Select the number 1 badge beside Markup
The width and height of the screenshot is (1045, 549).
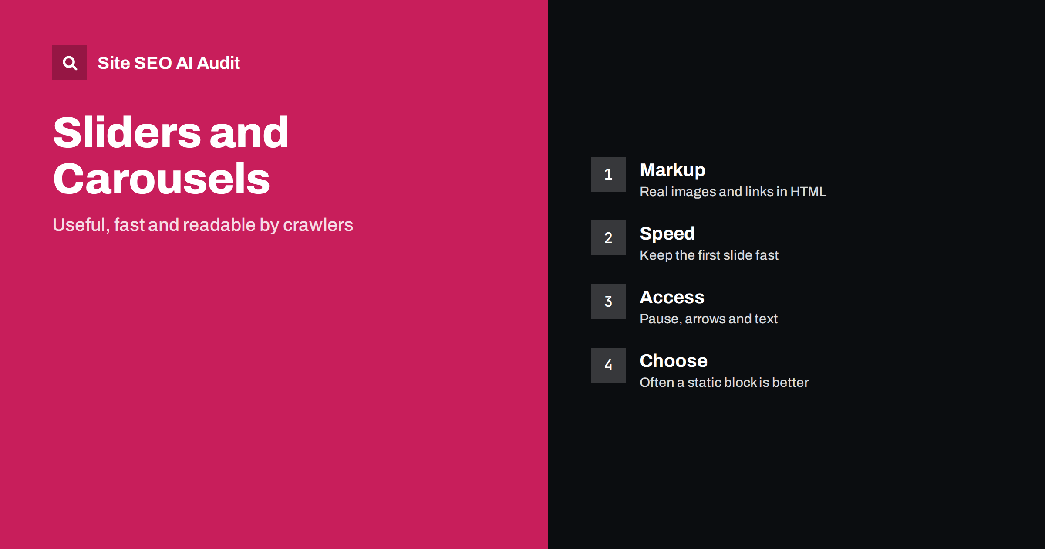[608, 174]
